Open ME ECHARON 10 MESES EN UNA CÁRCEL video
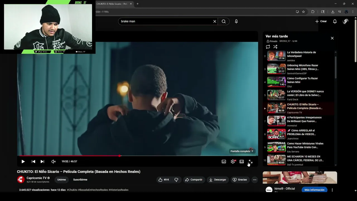This screenshot has height=201, width=357. [x=298, y=160]
